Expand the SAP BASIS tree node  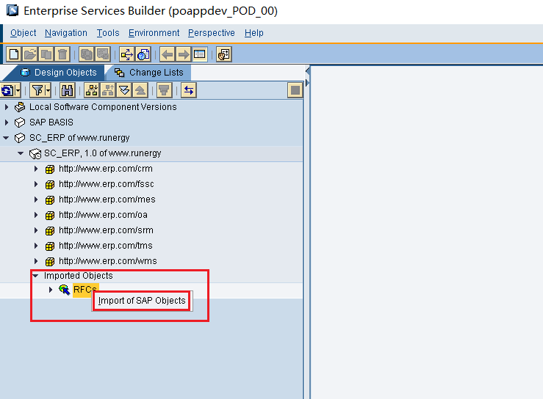click(7, 122)
